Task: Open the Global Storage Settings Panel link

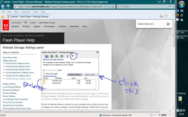Action: (18, 66)
